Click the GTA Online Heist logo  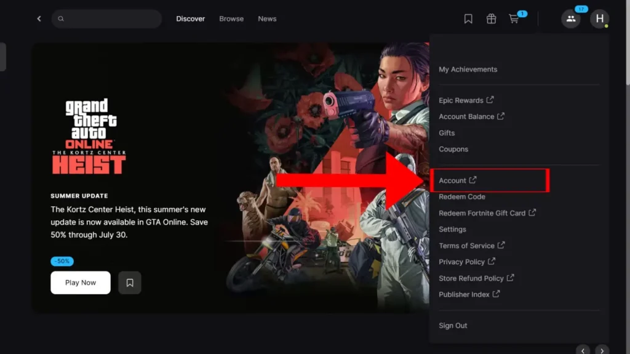(x=89, y=137)
